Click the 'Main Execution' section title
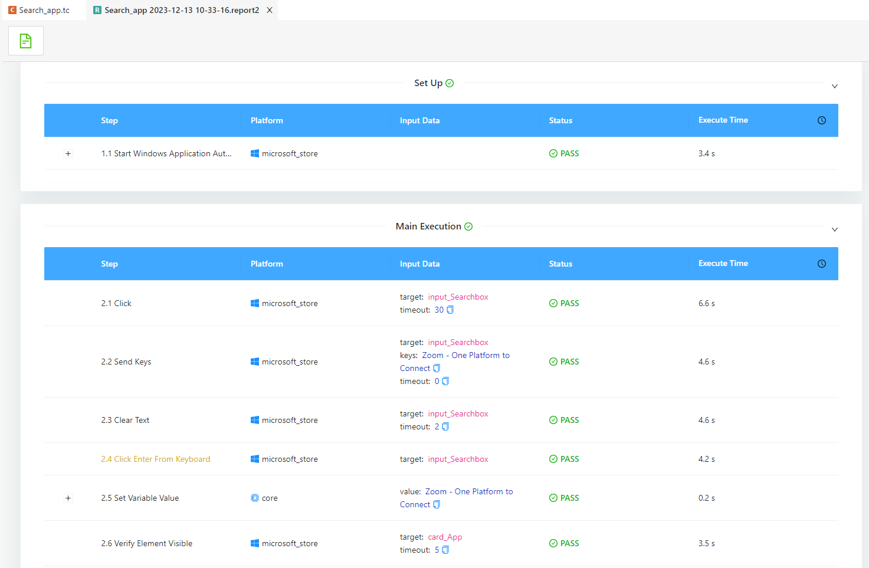The width and height of the screenshot is (869, 568). tap(428, 226)
